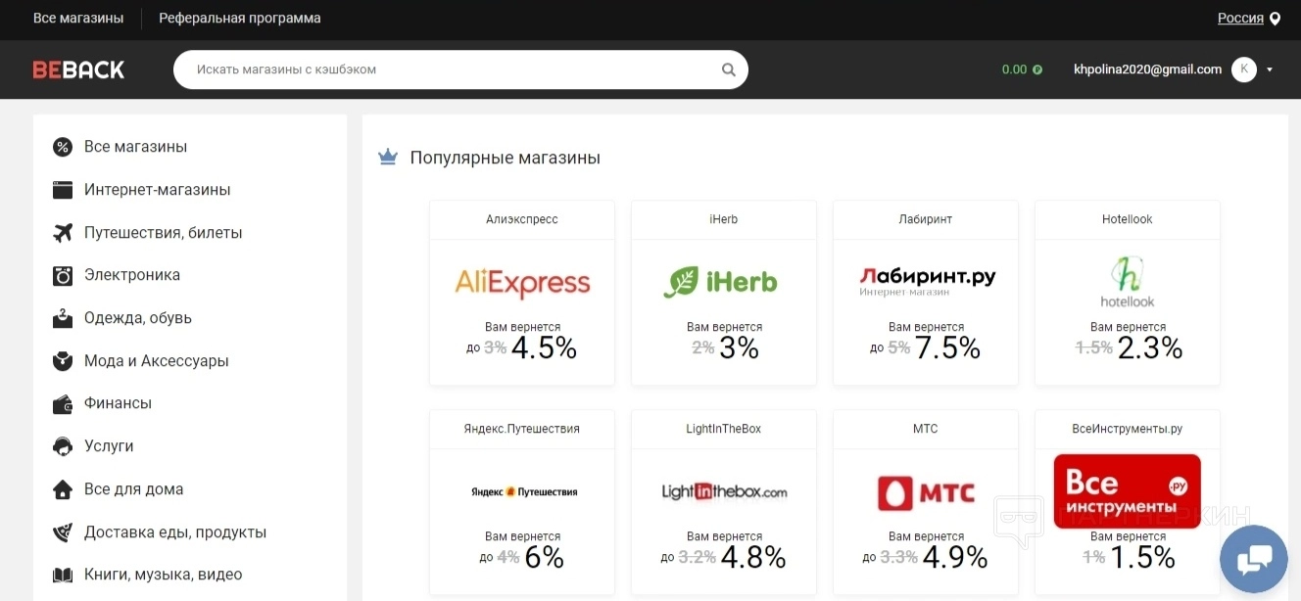Click the percent icon for Все магазины
Viewport: 1301px width, 601px height.
(63, 147)
